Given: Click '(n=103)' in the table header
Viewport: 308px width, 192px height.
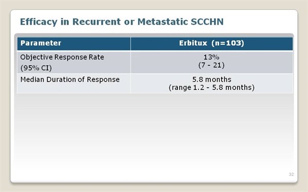Looking at the screenshot, I should pos(228,43).
